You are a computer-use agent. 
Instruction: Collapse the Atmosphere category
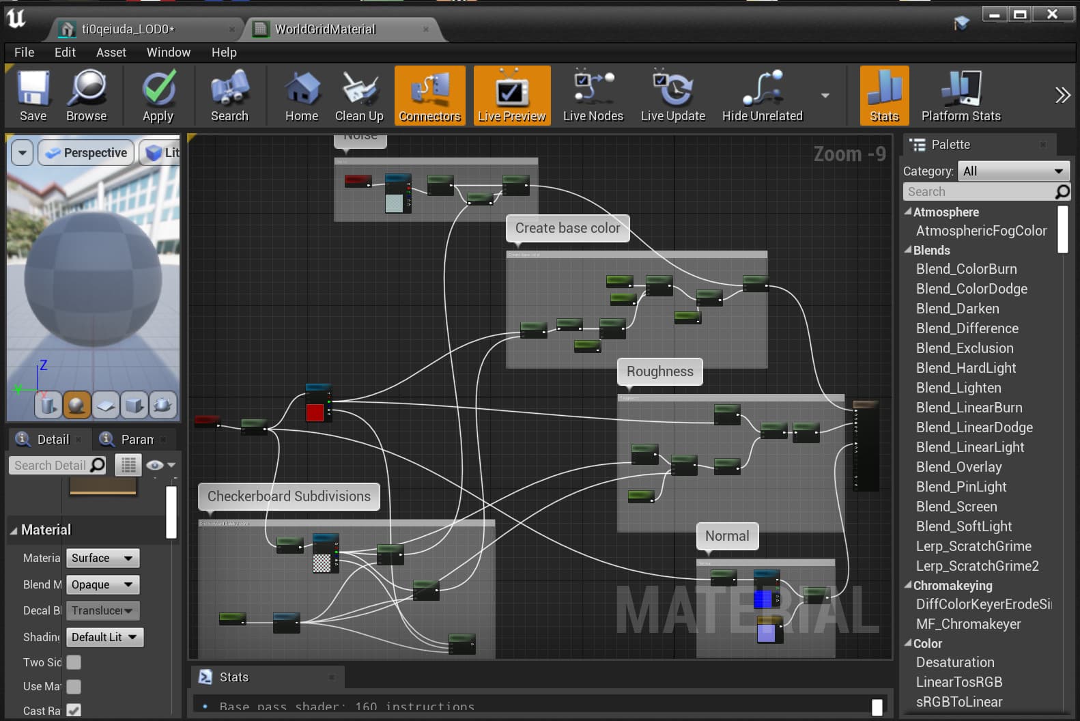pyautogui.click(x=908, y=212)
